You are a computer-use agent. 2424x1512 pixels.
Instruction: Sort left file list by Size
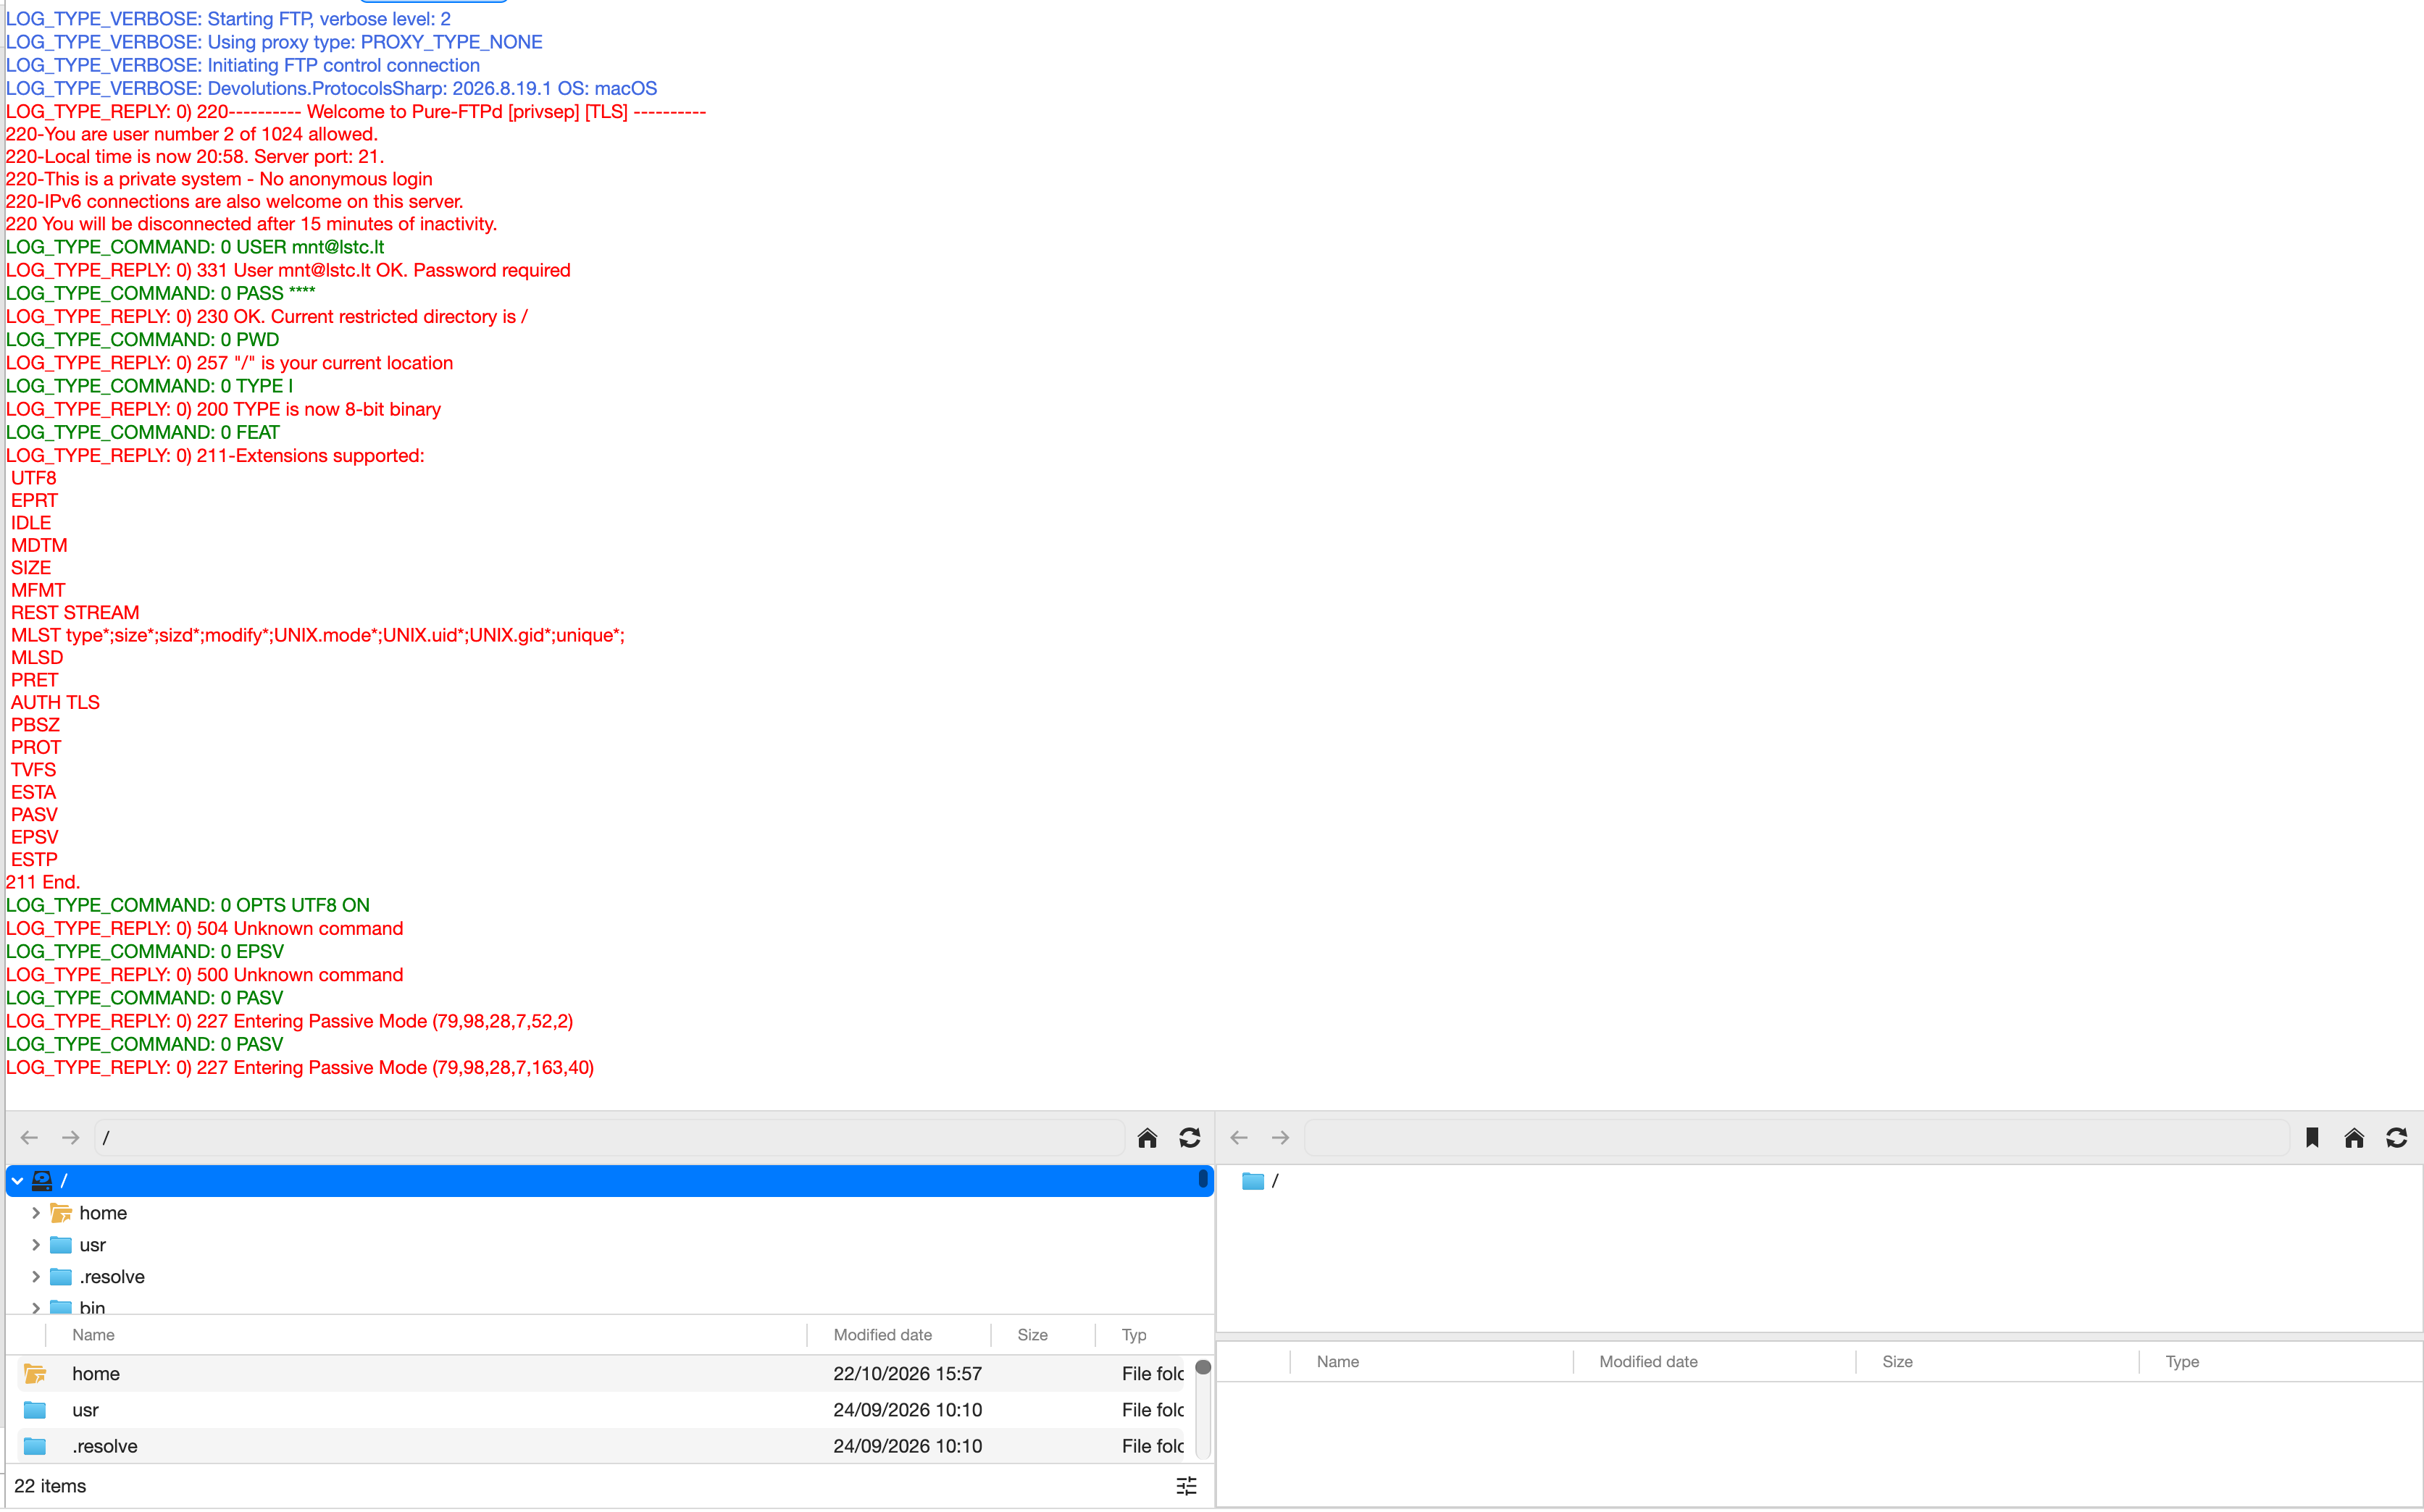pyautogui.click(x=1032, y=1335)
